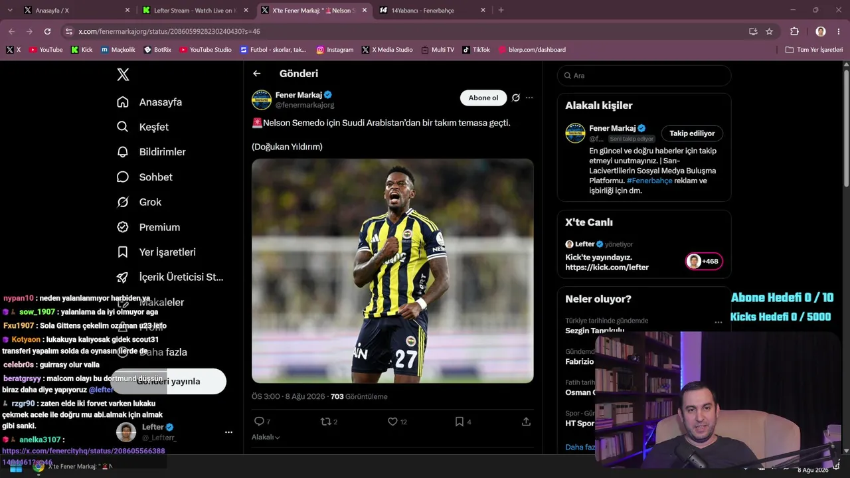This screenshot has height=478, width=850.
Task: Repost the Fener Markaj post
Action: pyautogui.click(x=329, y=422)
